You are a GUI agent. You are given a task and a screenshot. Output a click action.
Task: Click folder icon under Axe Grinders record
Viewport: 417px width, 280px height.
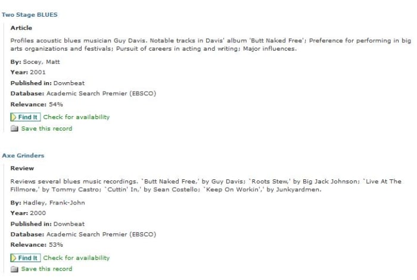point(14,269)
